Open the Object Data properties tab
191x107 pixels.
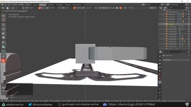(160, 96)
